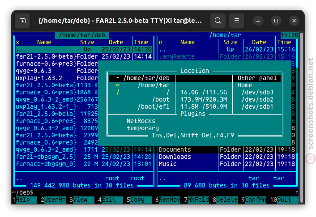The height and width of the screenshot is (217, 316).
Task: Click the up arrow at command line end
Action: click(297, 193)
